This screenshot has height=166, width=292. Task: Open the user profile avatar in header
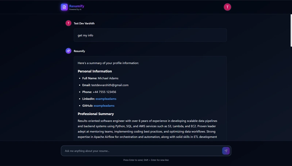tap(227, 7)
